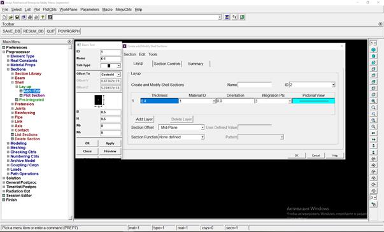
Task: Click the SAVE_DB button
Action: [x=11, y=31]
